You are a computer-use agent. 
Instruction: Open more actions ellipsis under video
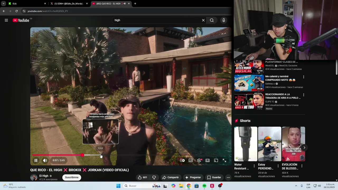[228, 177]
